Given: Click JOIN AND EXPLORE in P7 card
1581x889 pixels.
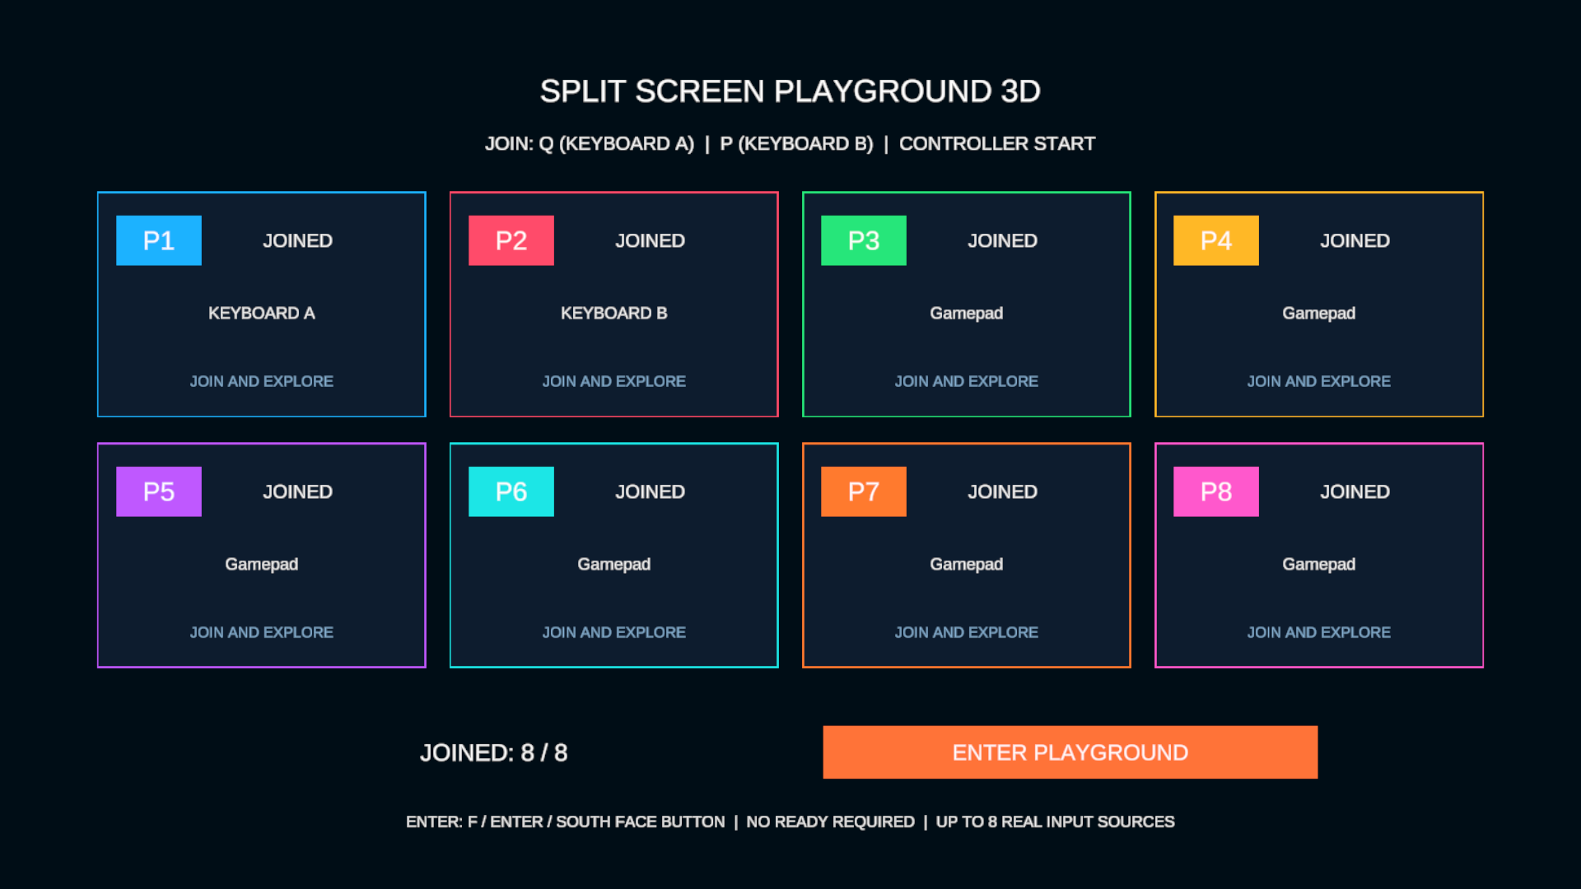Looking at the screenshot, I should coord(967,632).
